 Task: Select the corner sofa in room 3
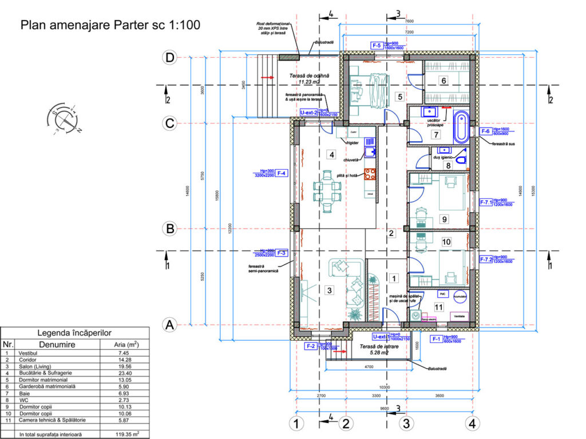(346, 283)
